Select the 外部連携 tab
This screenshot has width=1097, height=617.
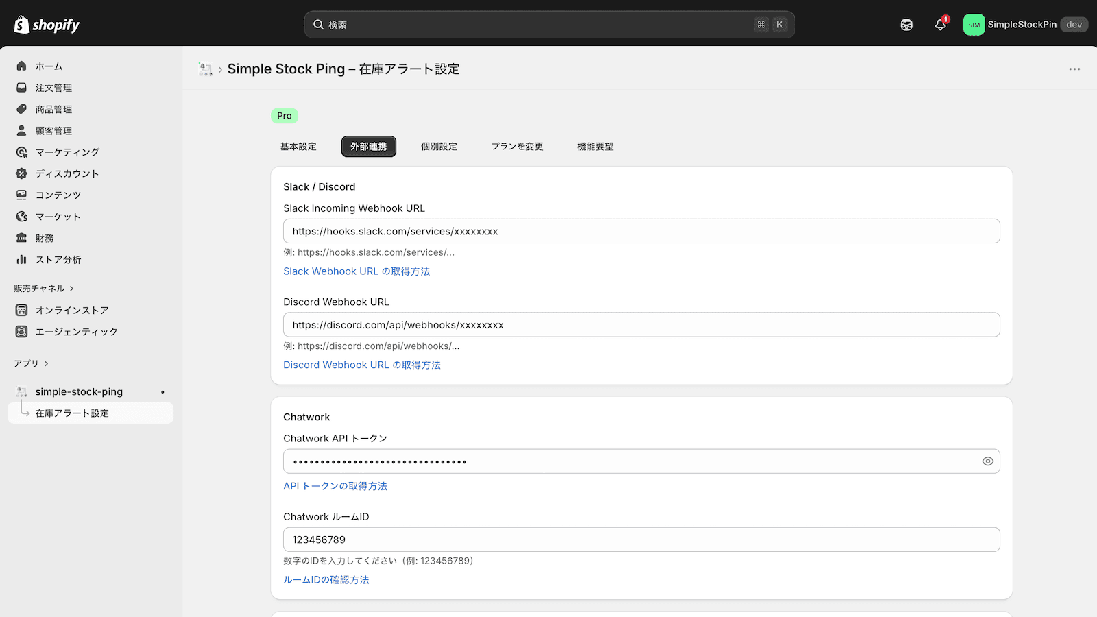click(x=369, y=147)
